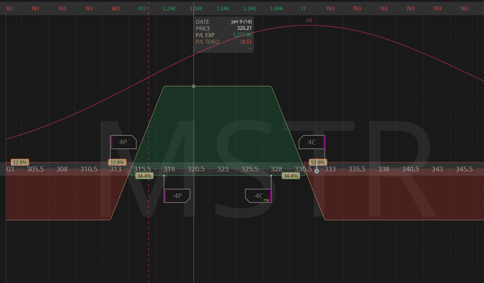Screen dimensions: 484x283
Task: Click the 320.27 price in the tooltip
Action: point(244,28)
